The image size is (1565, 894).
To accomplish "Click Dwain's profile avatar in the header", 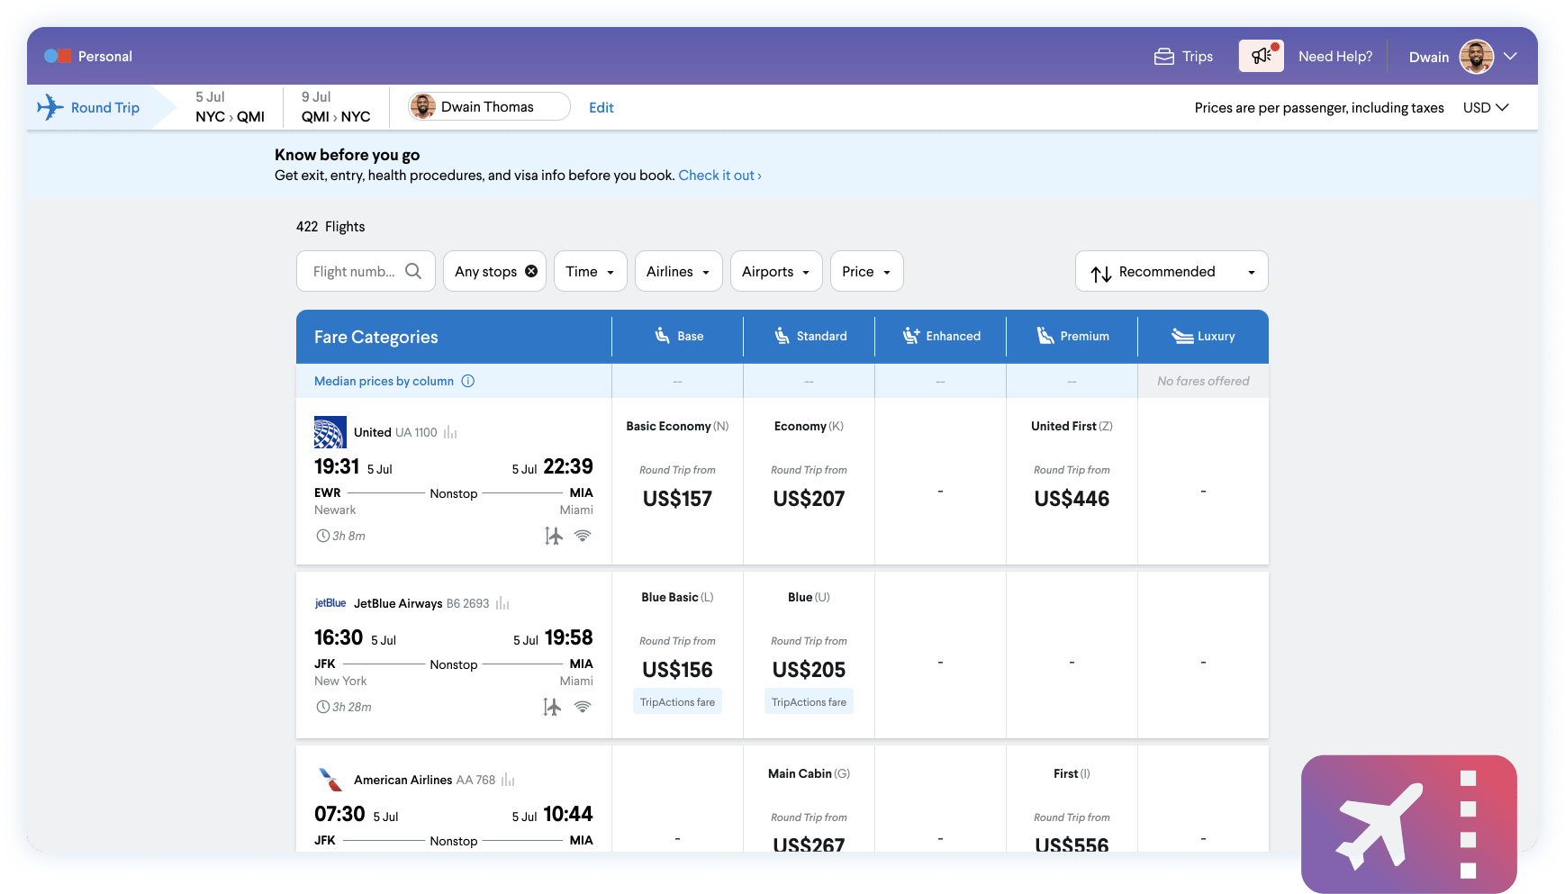I will (1476, 57).
